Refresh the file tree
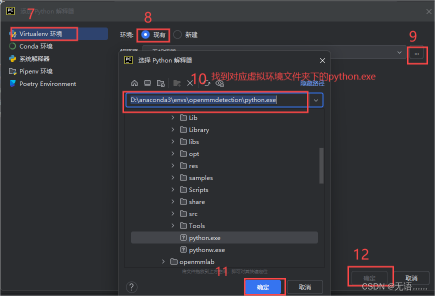Screen dimensions: 435x296 [x=207, y=83]
